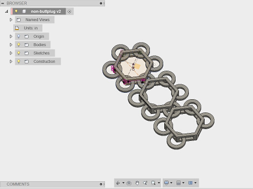Viewport: 253px width, 189px height.
Task: Open the Zoom Window dropdown arrow
Action: 159,183
